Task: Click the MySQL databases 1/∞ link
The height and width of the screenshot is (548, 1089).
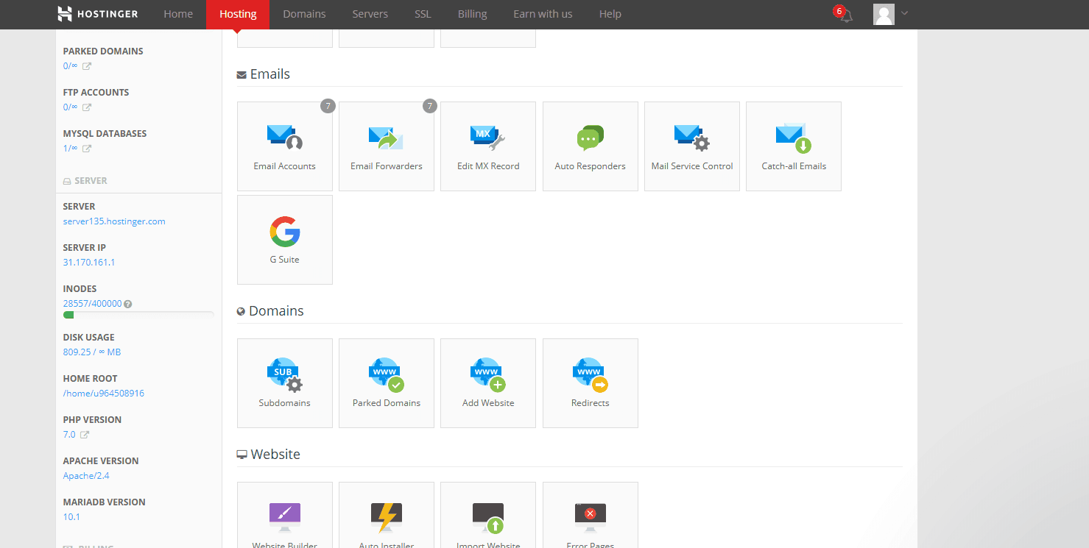Action: 70,149
